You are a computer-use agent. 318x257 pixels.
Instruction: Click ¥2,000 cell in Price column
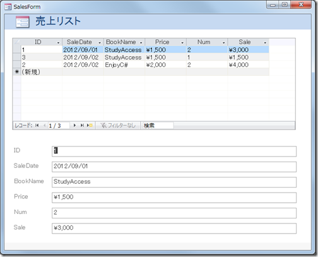[x=165, y=64]
